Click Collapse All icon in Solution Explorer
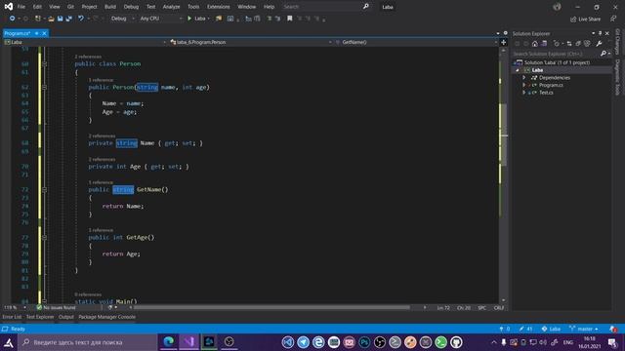Viewport: 625px width, 351px height. tap(578, 44)
